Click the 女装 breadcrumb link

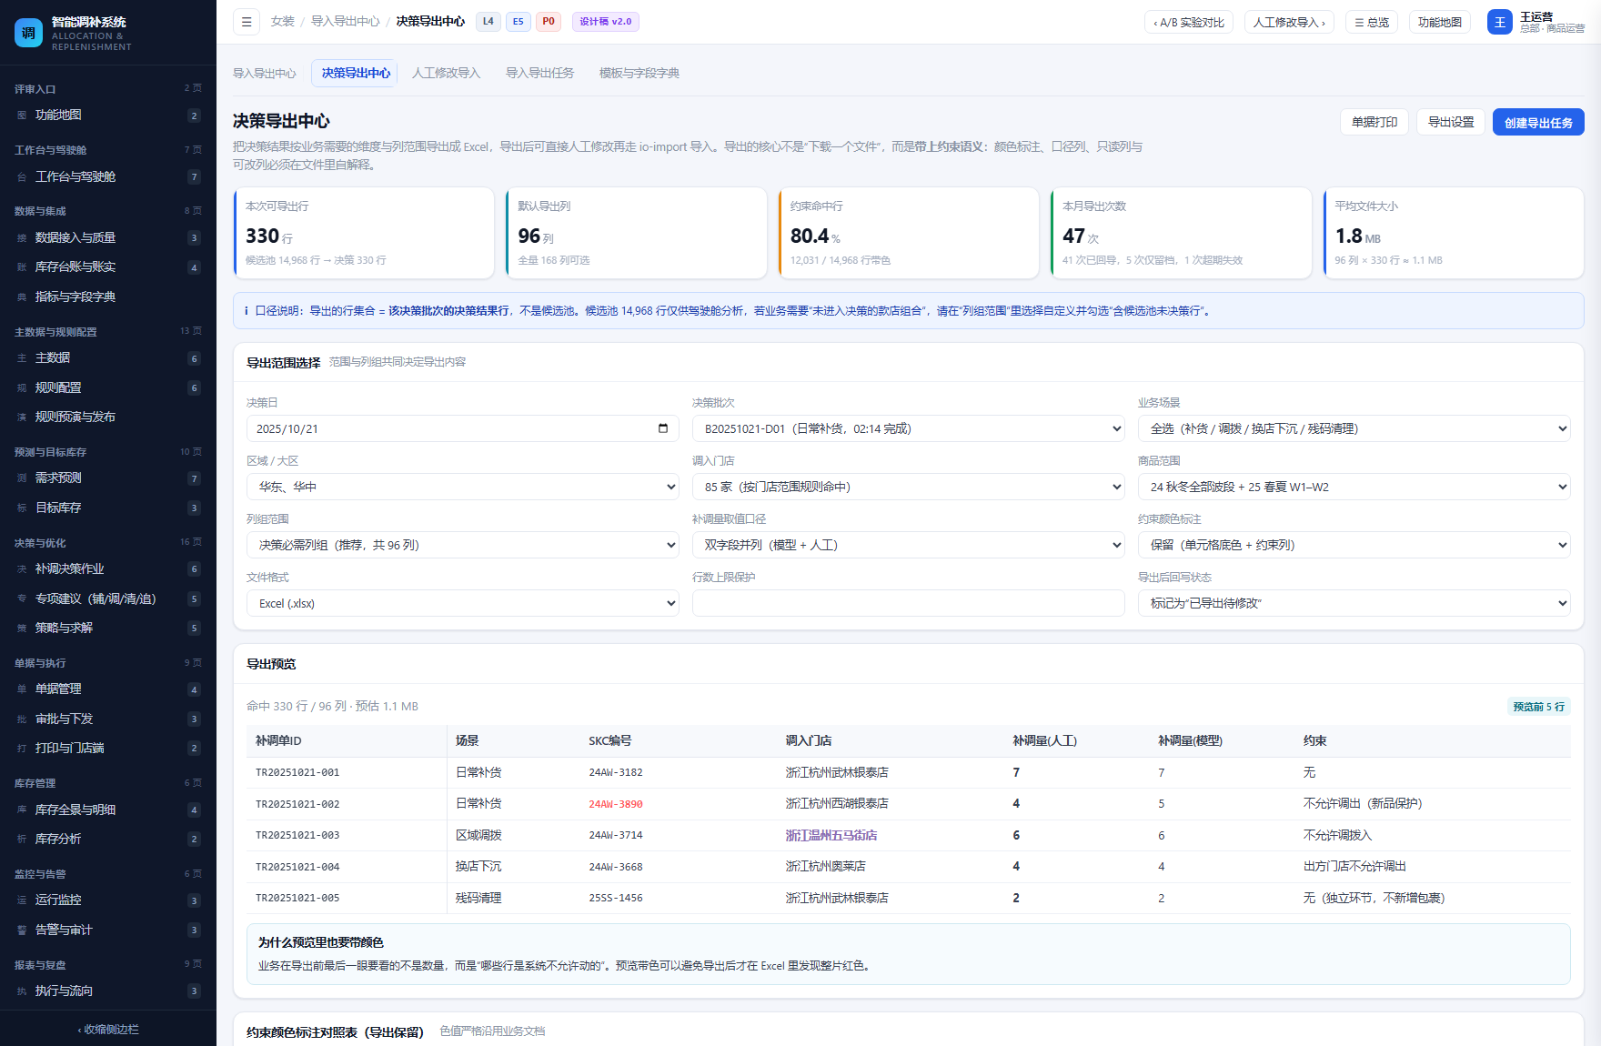tap(282, 22)
